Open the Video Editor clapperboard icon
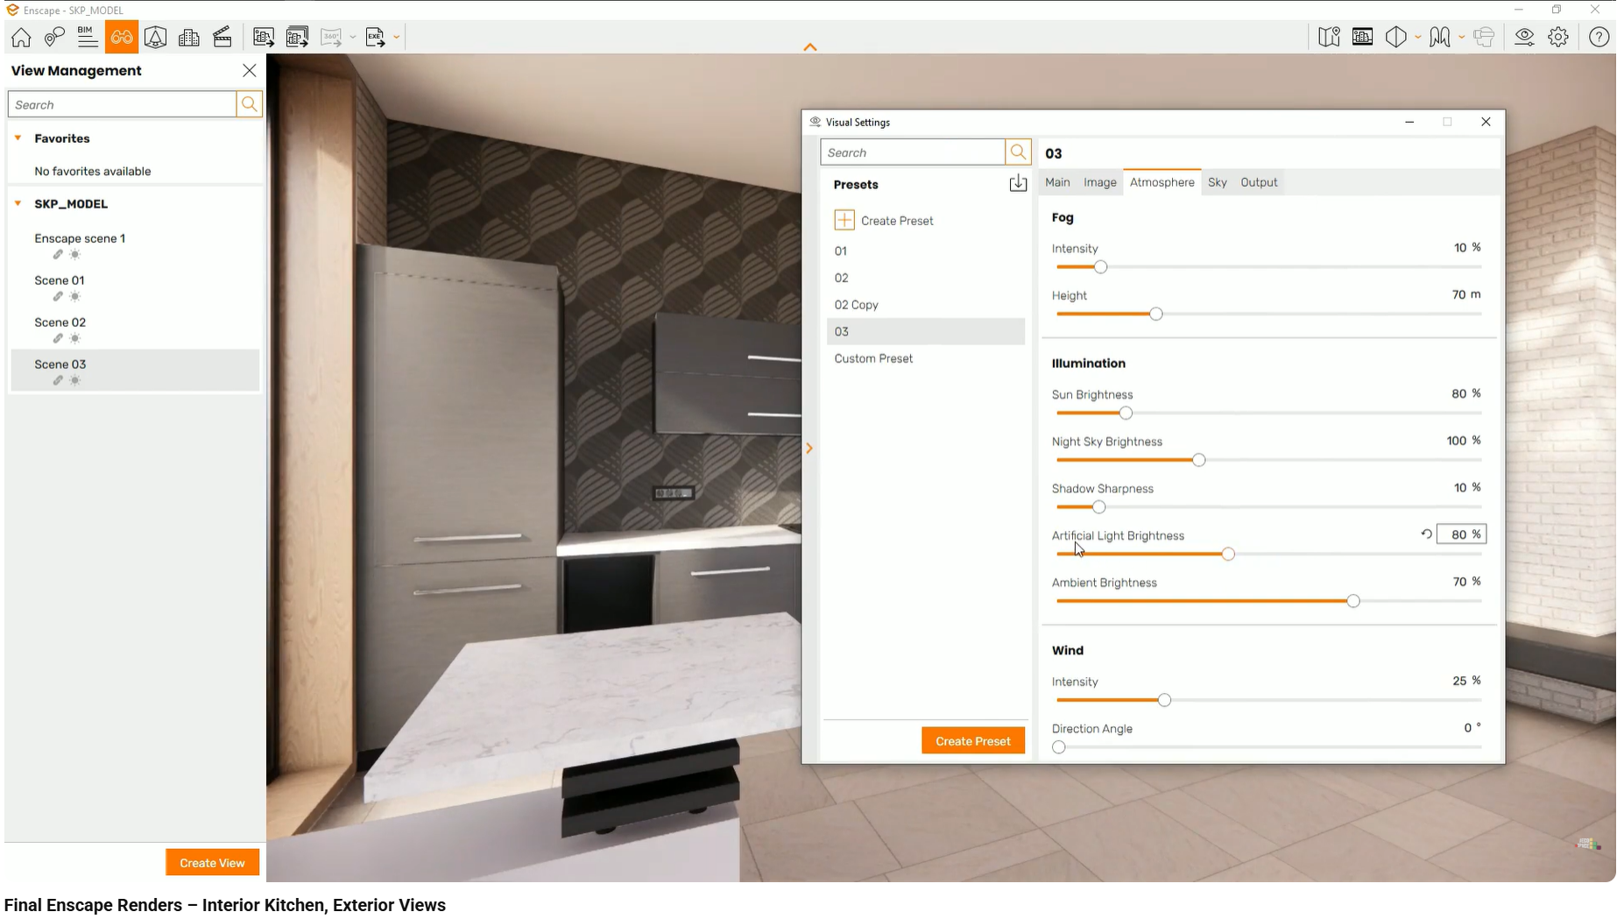 [222, 37]
